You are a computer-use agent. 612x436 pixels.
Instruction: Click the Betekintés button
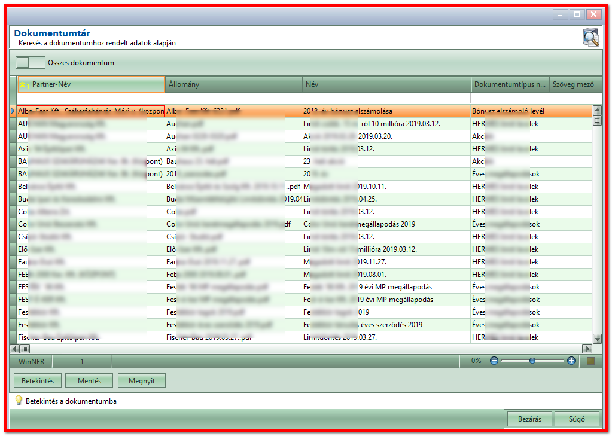pyautogui.click(x=38, y=380)
